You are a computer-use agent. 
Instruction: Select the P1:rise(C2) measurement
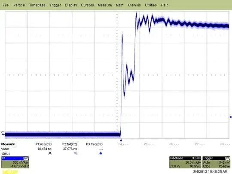[x=44, y=144]
